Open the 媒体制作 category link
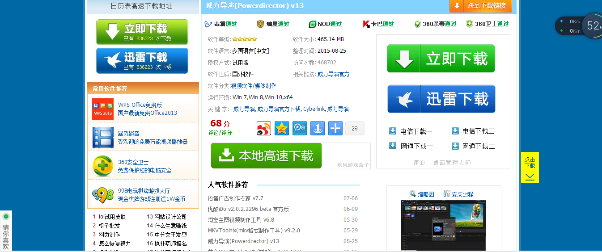 (265, 86)
